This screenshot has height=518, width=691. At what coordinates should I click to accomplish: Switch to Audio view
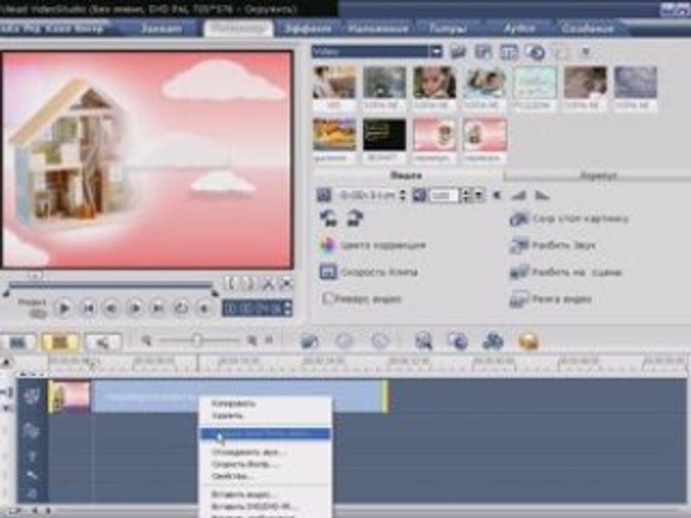tap(103, 342)
